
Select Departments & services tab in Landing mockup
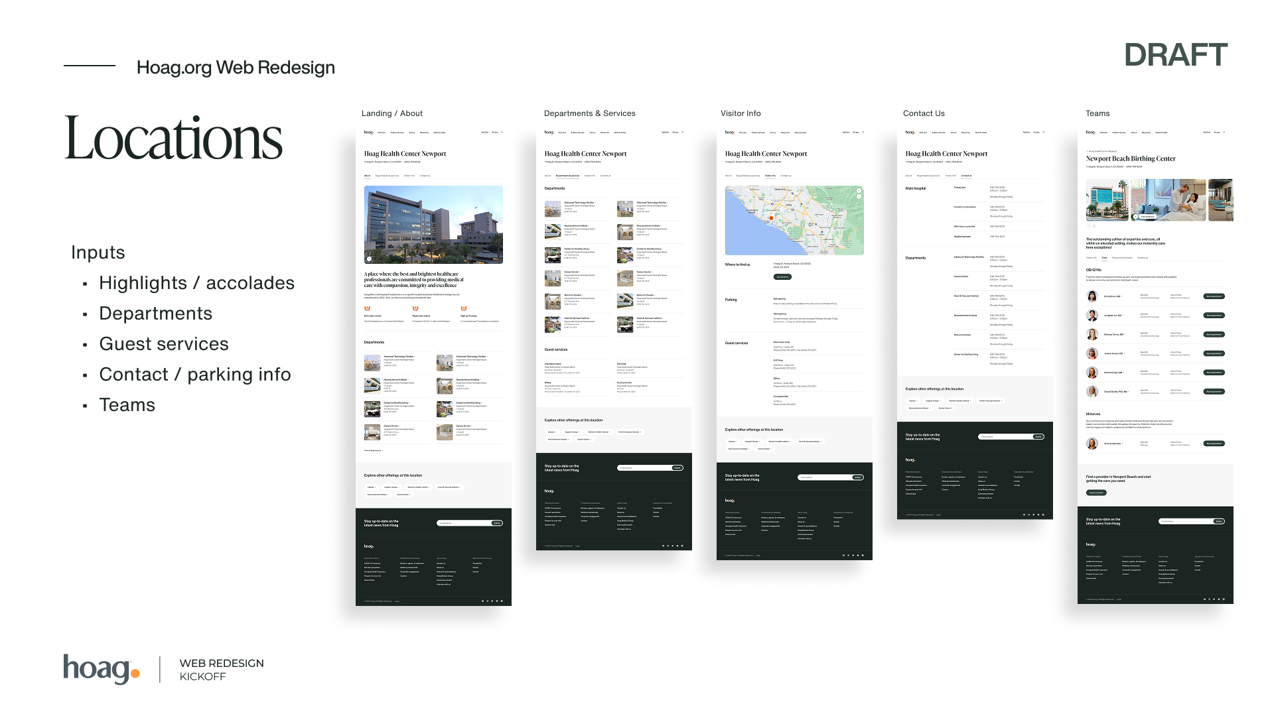point(387,176)
